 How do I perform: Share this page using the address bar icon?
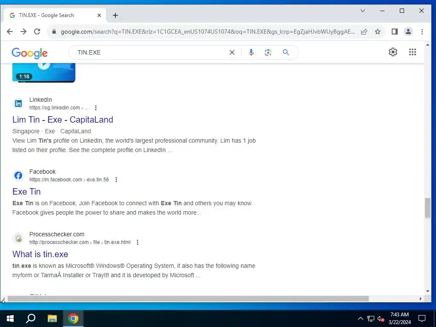click(x=364, y=32)
